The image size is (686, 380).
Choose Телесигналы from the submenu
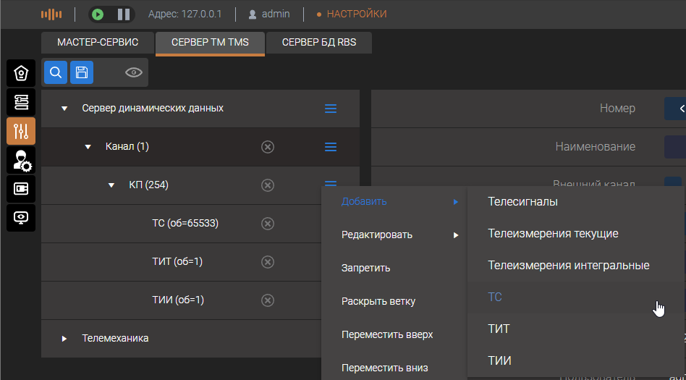coord(522,202)
